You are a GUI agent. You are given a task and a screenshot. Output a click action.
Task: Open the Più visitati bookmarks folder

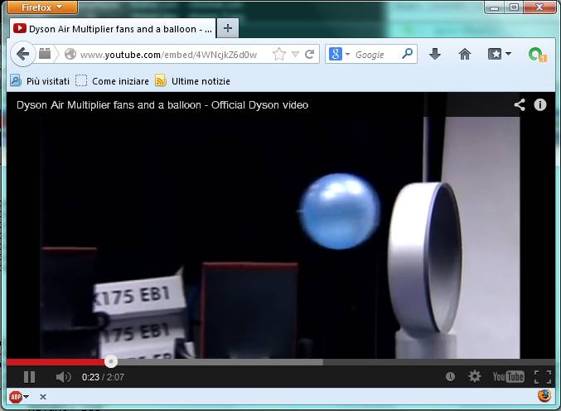click(x=38, y=81)
